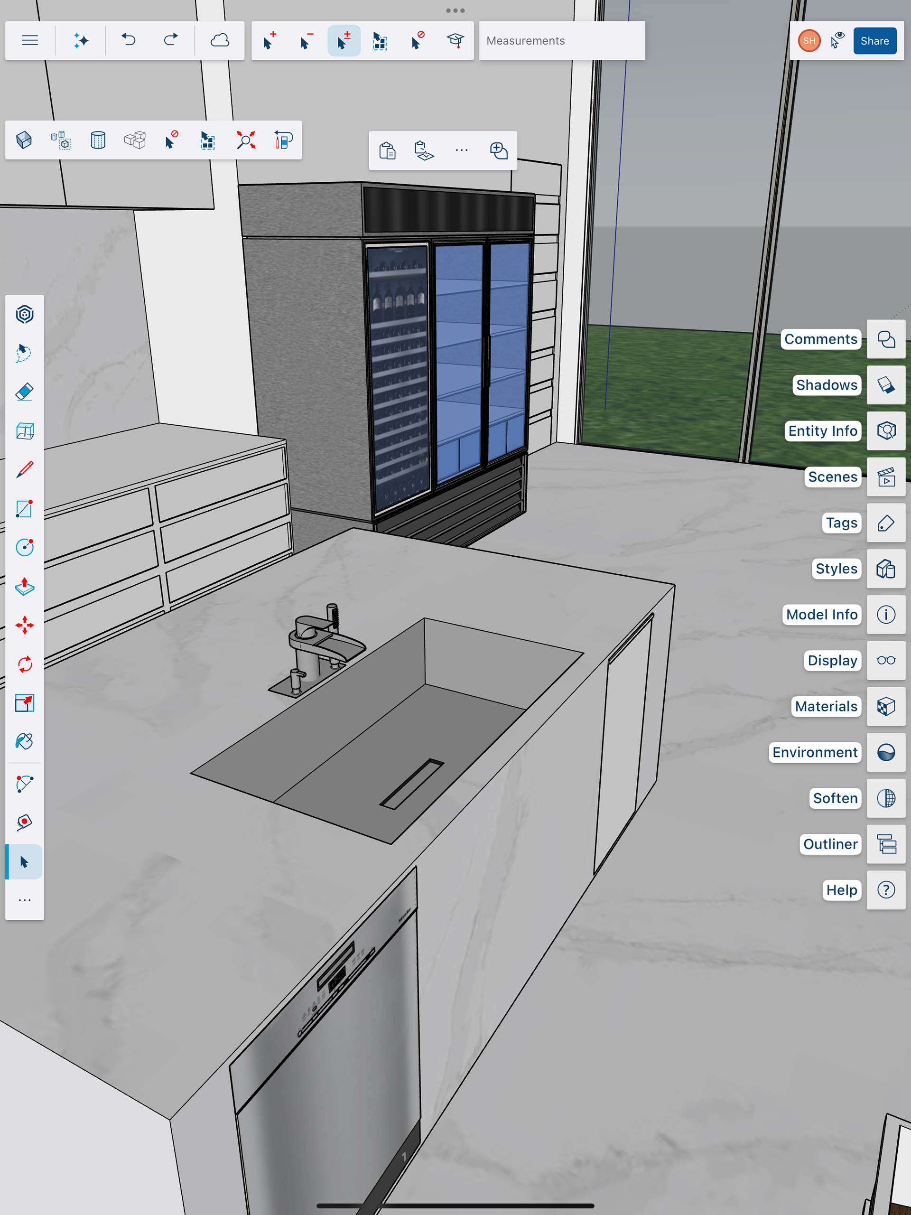The width and height of the screenshot is (911, 1215).
Task: Click the Measurements input field
Action: [x=562, y=41]
